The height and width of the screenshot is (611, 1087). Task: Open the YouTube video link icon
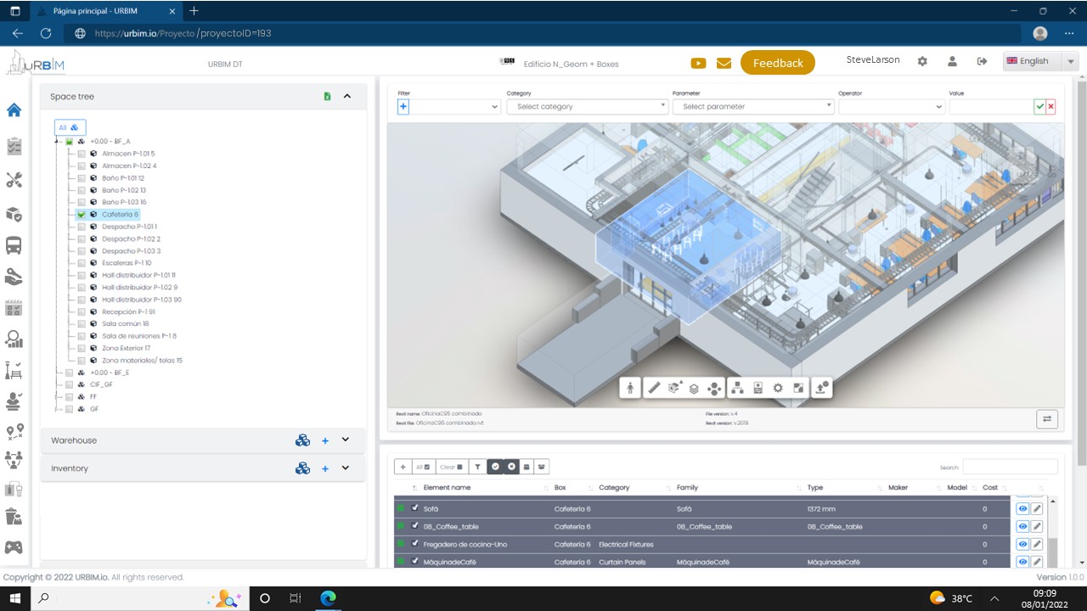pos(699,63)
